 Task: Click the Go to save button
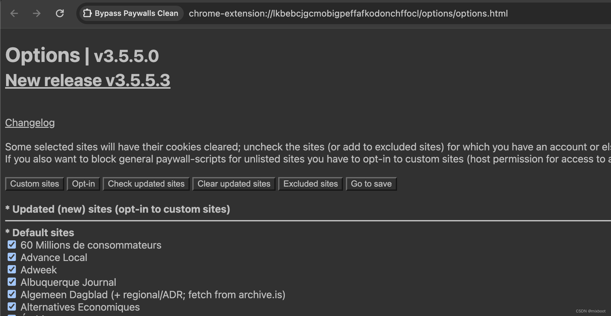pyautogui.click(x=371, y=184)
